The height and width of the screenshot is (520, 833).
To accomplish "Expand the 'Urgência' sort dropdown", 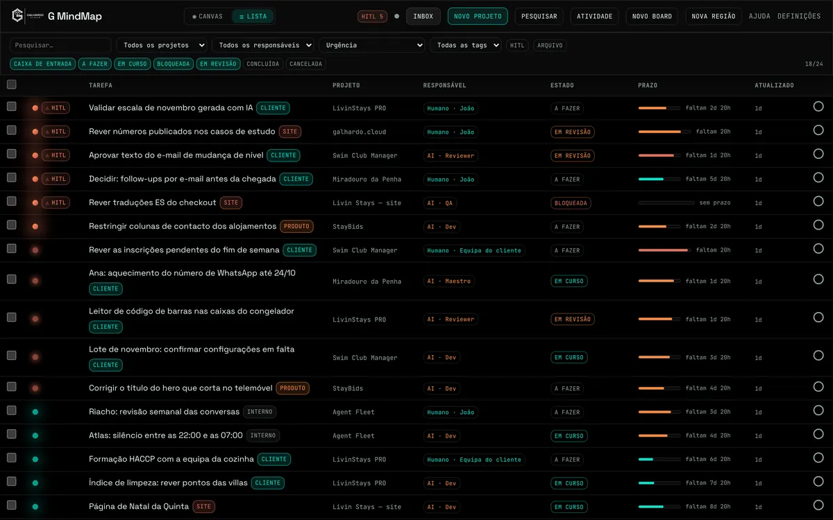I will coord(371,45).
